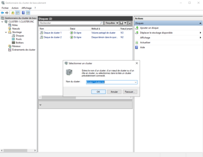The width and height of the screenshot is (203, 157).
Task: Open the Fichier menu
Action: coord(5,8)
